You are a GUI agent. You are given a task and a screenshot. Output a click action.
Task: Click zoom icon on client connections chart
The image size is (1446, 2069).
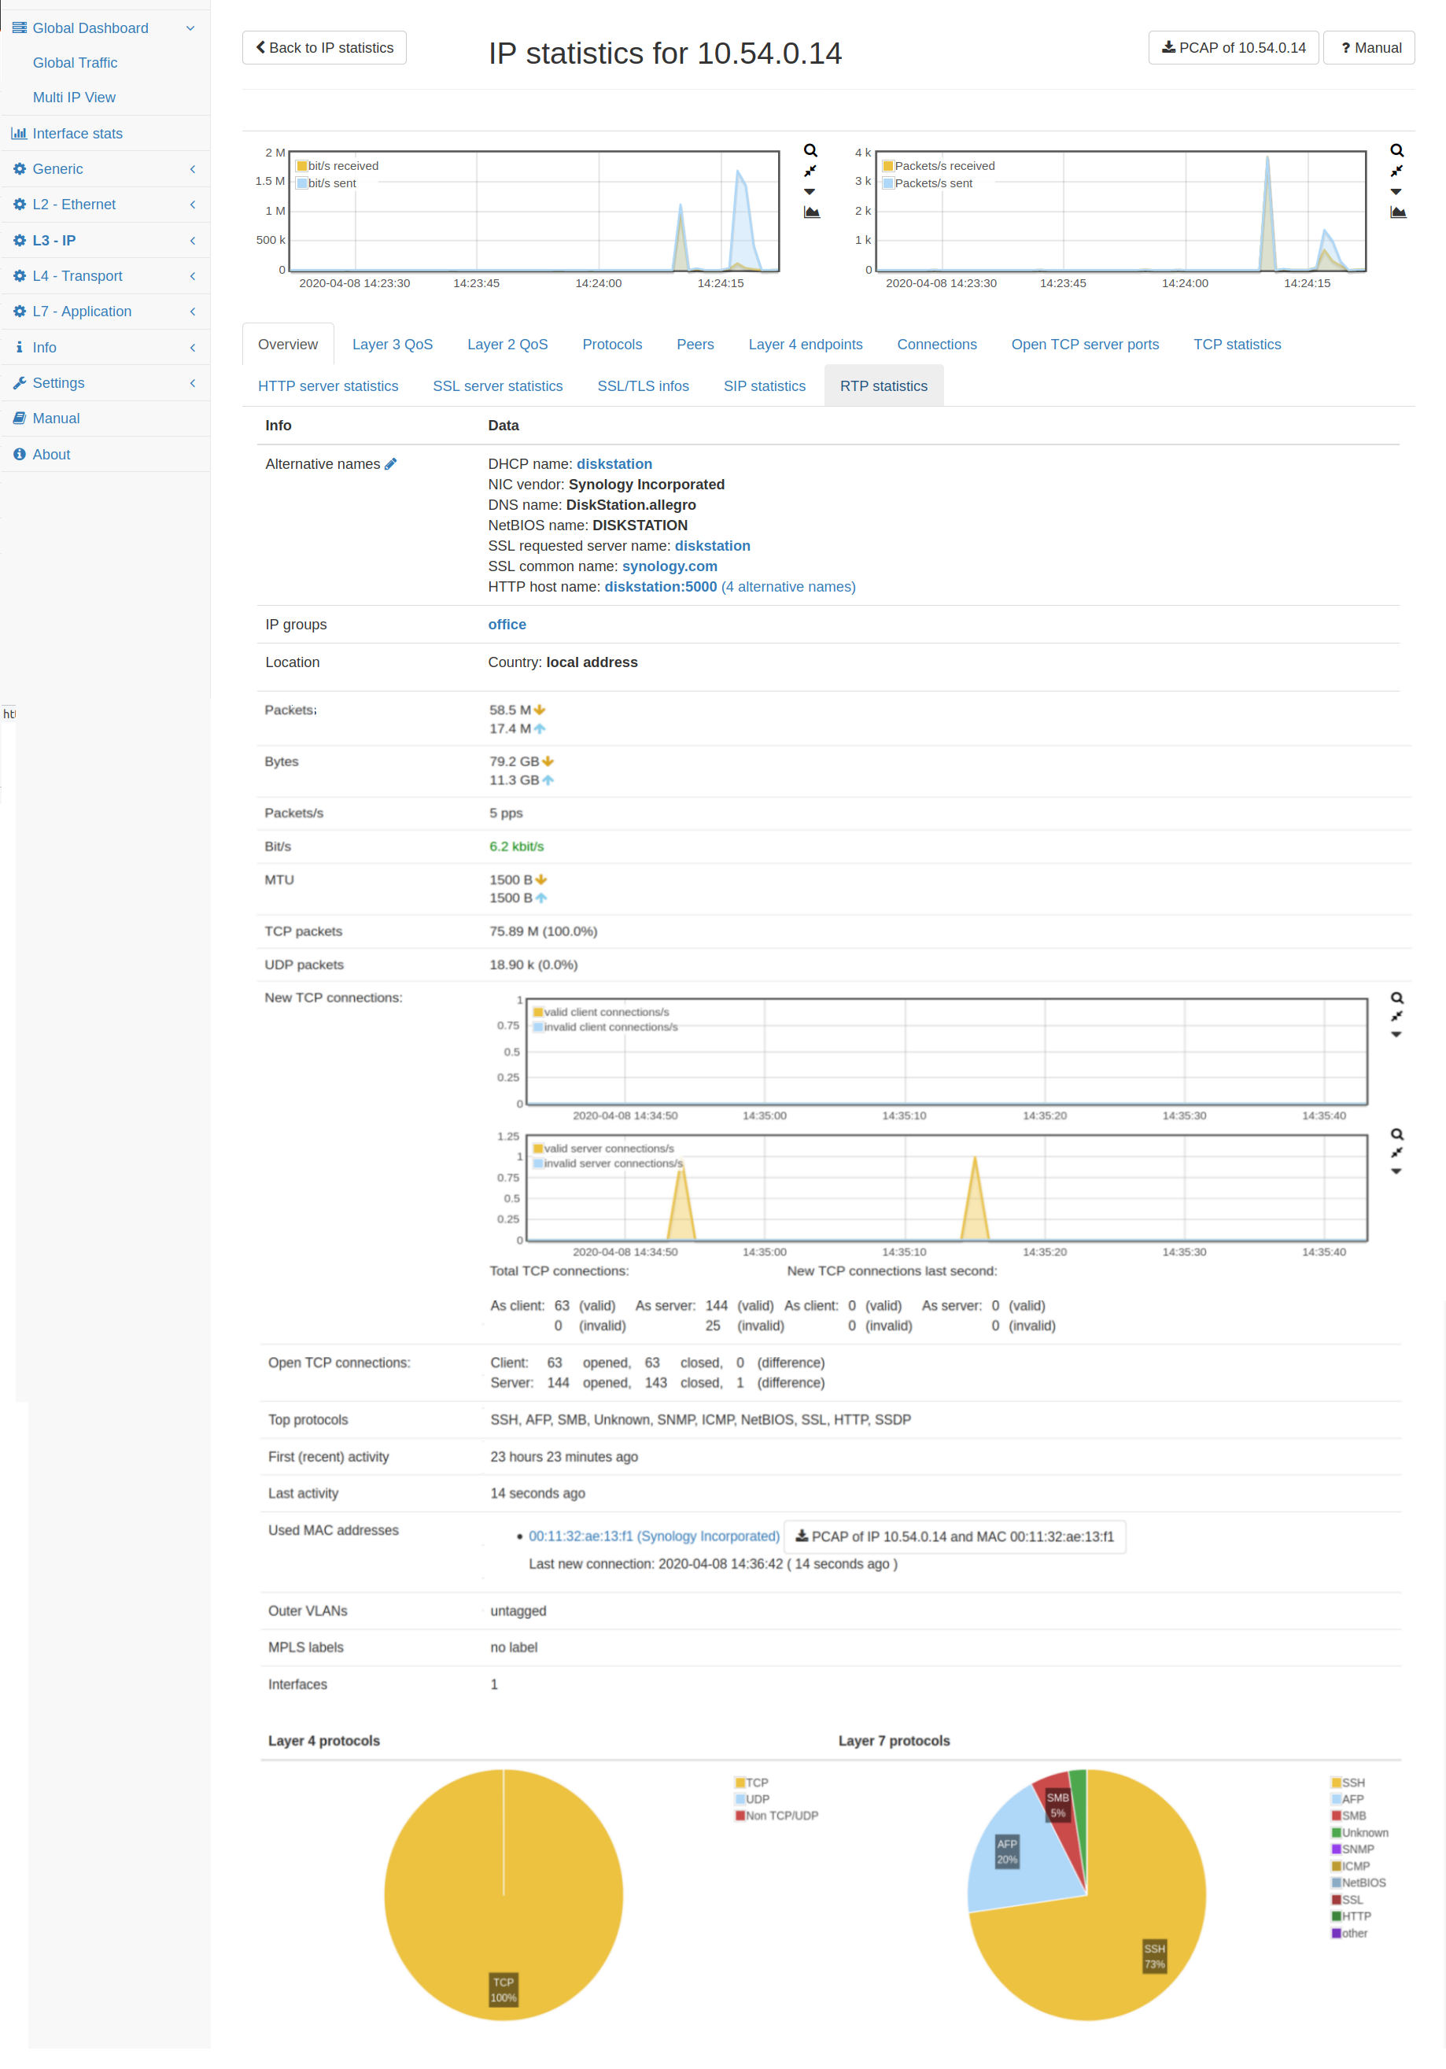point(1396,998)
